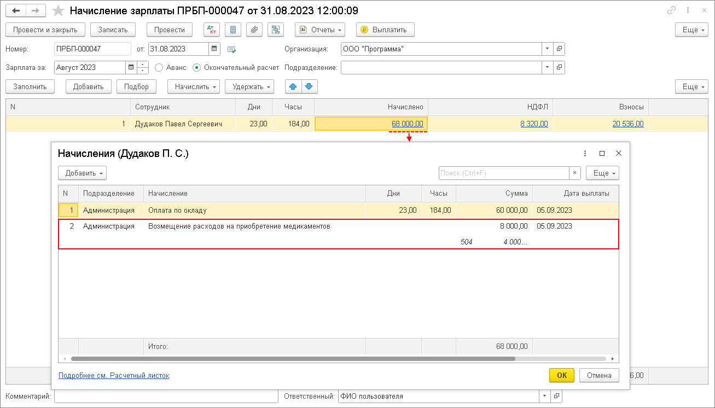Viewport: 715px width, 408px height.
Task: Expand the Ответственный dropdown list
Action: (545, 396)
